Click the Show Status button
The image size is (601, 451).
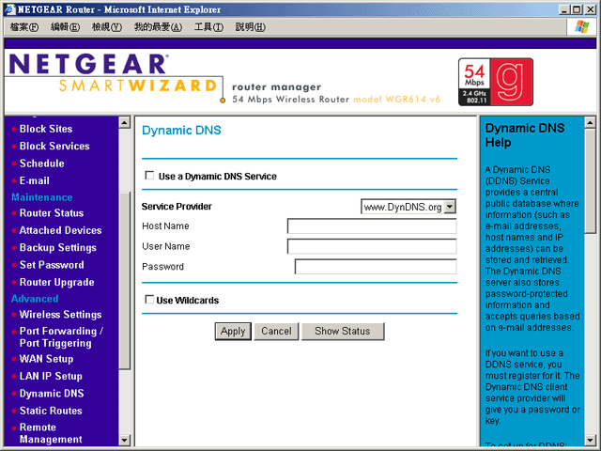[x=342, y=331]
